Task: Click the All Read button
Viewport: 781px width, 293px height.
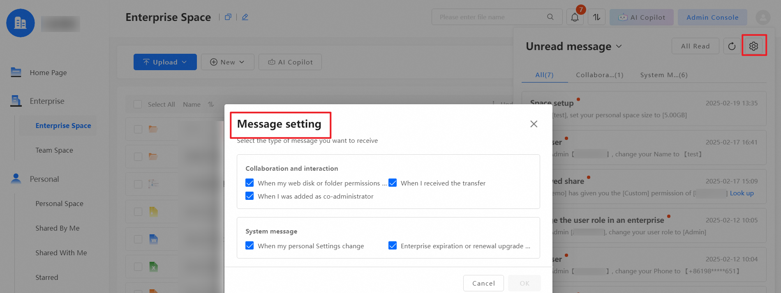Action: [695, 46]
